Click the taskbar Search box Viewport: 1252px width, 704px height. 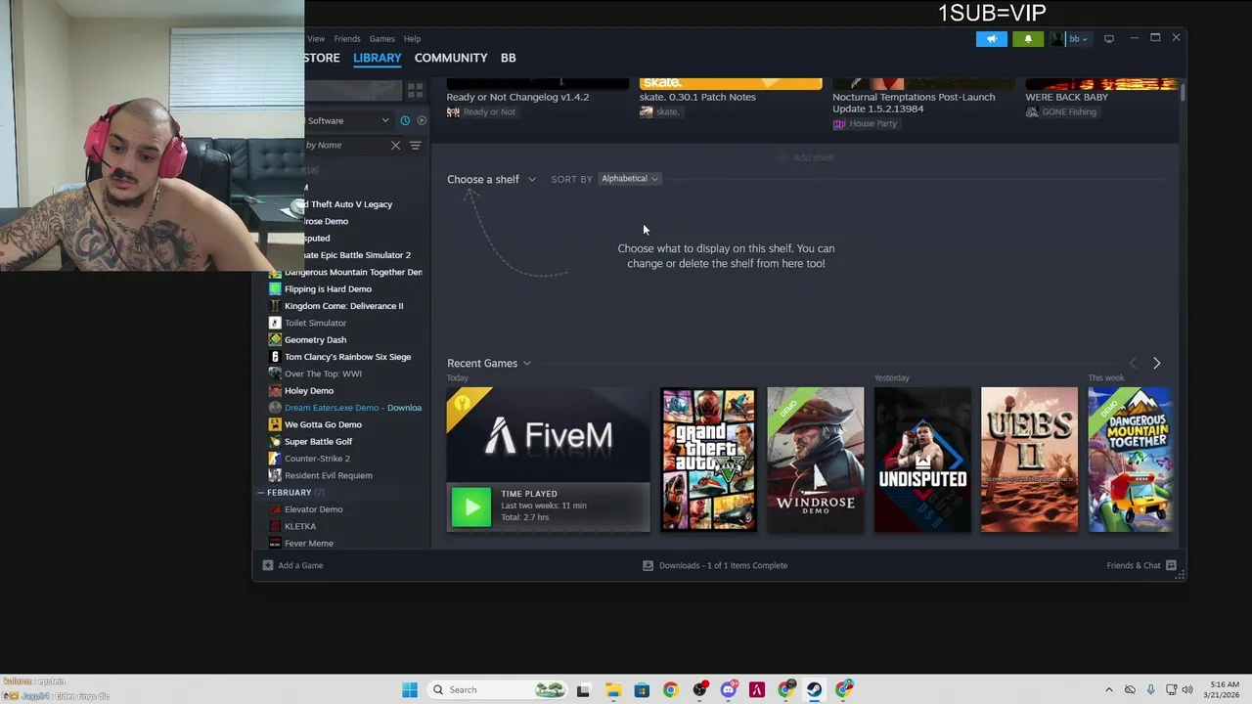click(499, 689)
